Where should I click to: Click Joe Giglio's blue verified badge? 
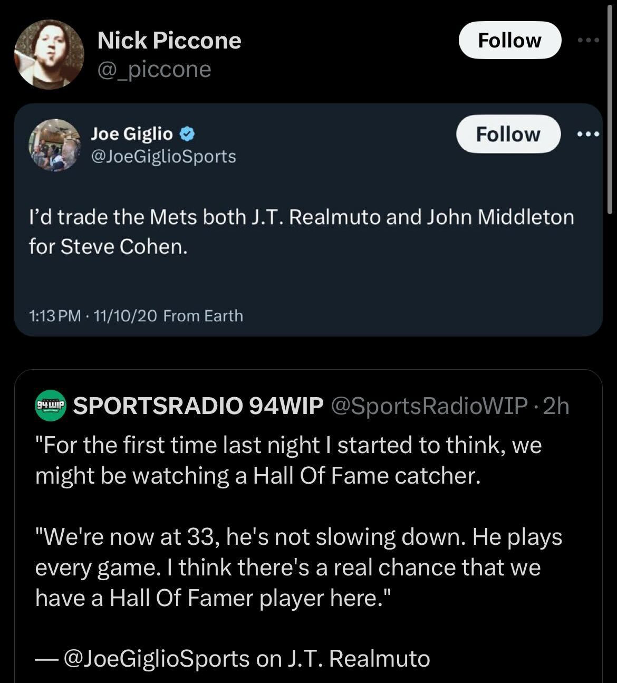pyautogui.click(x=187, y=134)
